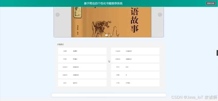The width and height of the screenshot is (218, 101).
Task: Click the 介绍 field label
Action: [x=118, y=83]
